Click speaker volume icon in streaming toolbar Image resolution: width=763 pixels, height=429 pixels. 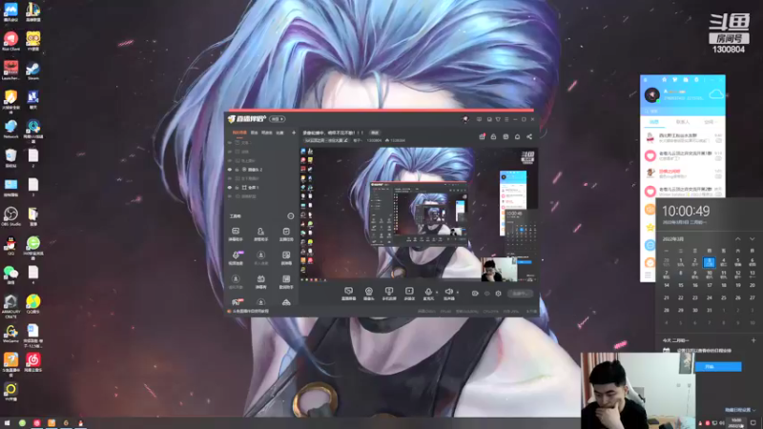pos(448,294)
